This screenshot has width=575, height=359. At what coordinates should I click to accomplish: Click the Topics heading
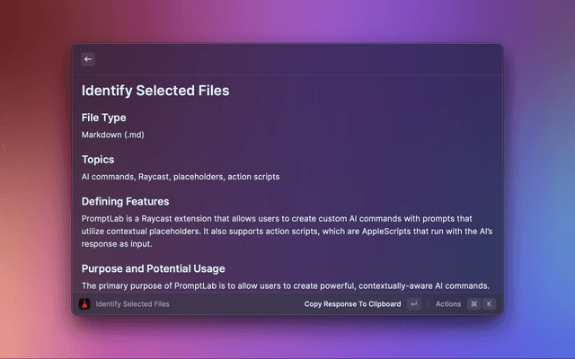pyautogui.click(x=98, y=160)
